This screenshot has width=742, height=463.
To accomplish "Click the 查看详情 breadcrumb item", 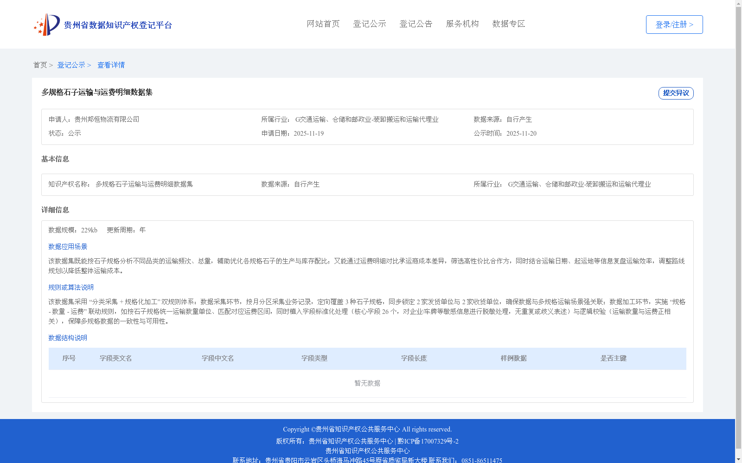I will (x=111, y=65).
